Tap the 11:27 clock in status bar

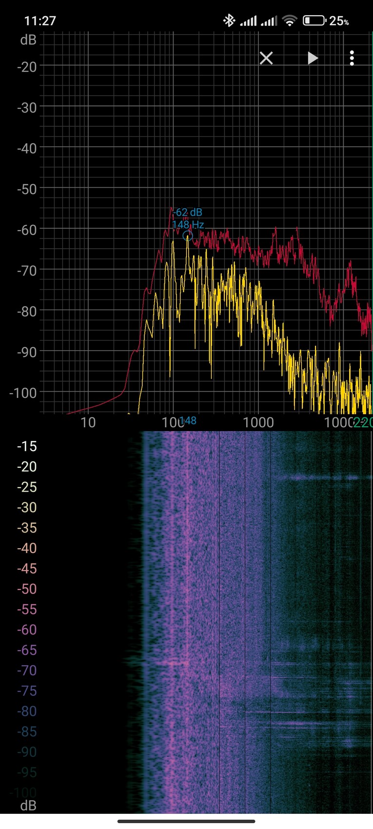40,21
